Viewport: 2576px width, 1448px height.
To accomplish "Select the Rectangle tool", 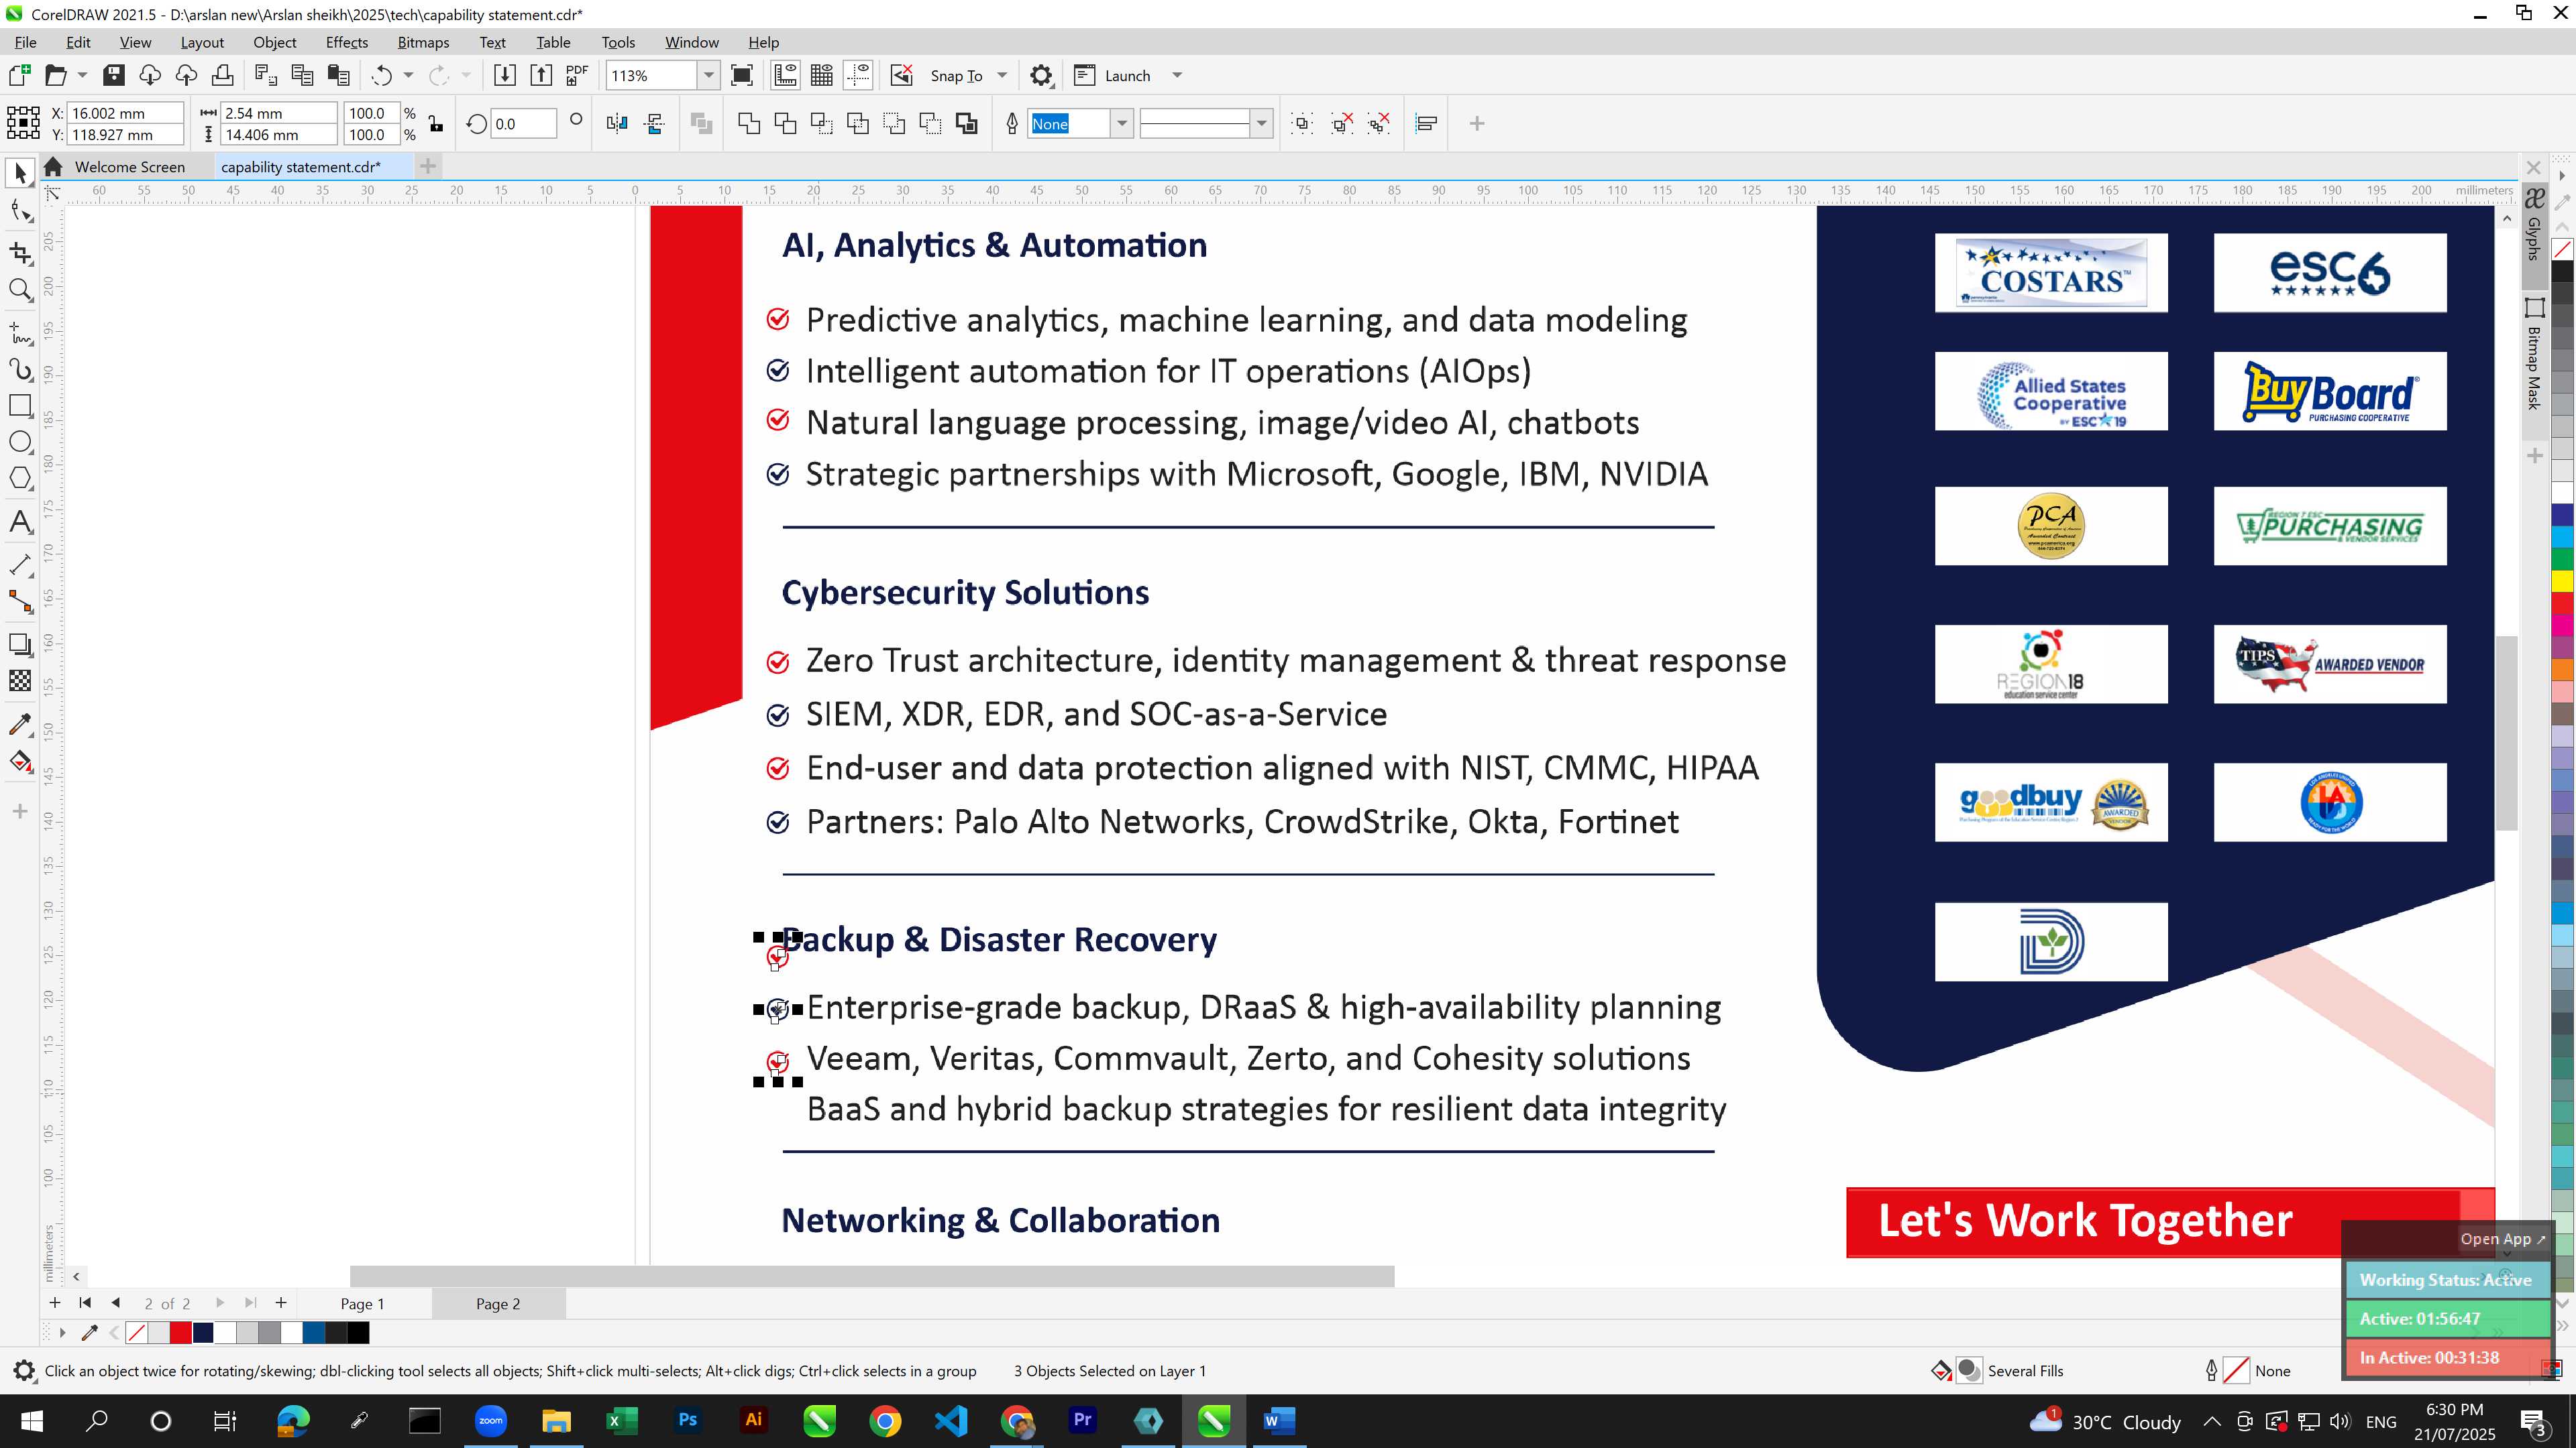I will coord(20,405).
